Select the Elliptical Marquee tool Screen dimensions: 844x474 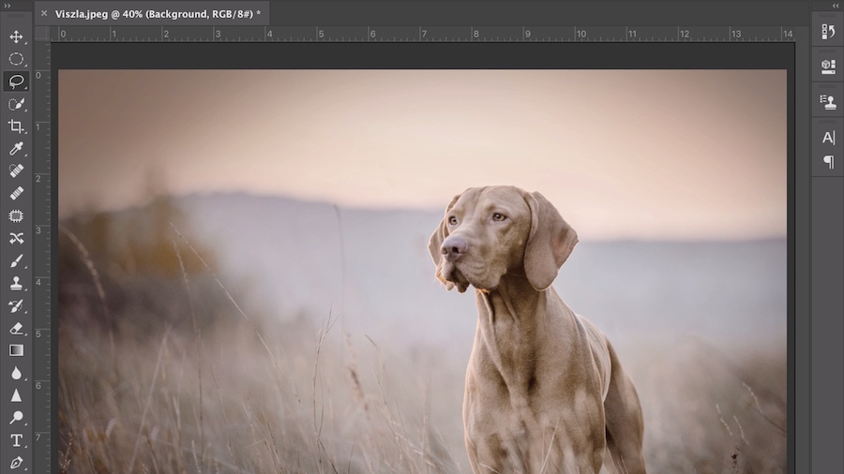click(16, 59)
